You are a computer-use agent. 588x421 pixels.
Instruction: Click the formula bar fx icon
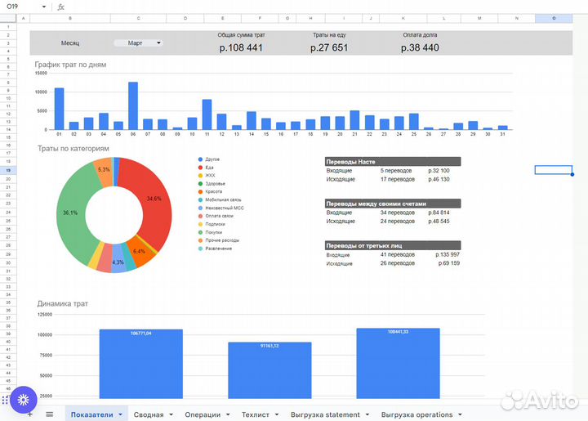pyautogui.click(x=60, y=7)
